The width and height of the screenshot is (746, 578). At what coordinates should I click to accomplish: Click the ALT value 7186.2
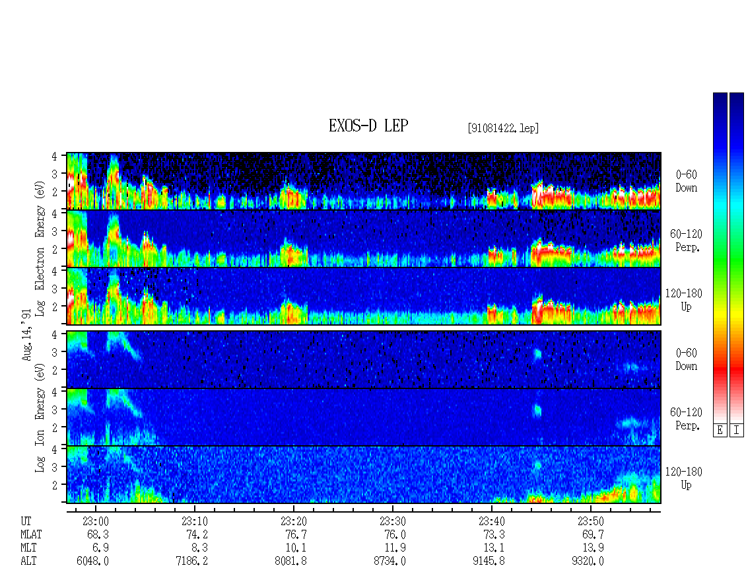coord(191,561)
